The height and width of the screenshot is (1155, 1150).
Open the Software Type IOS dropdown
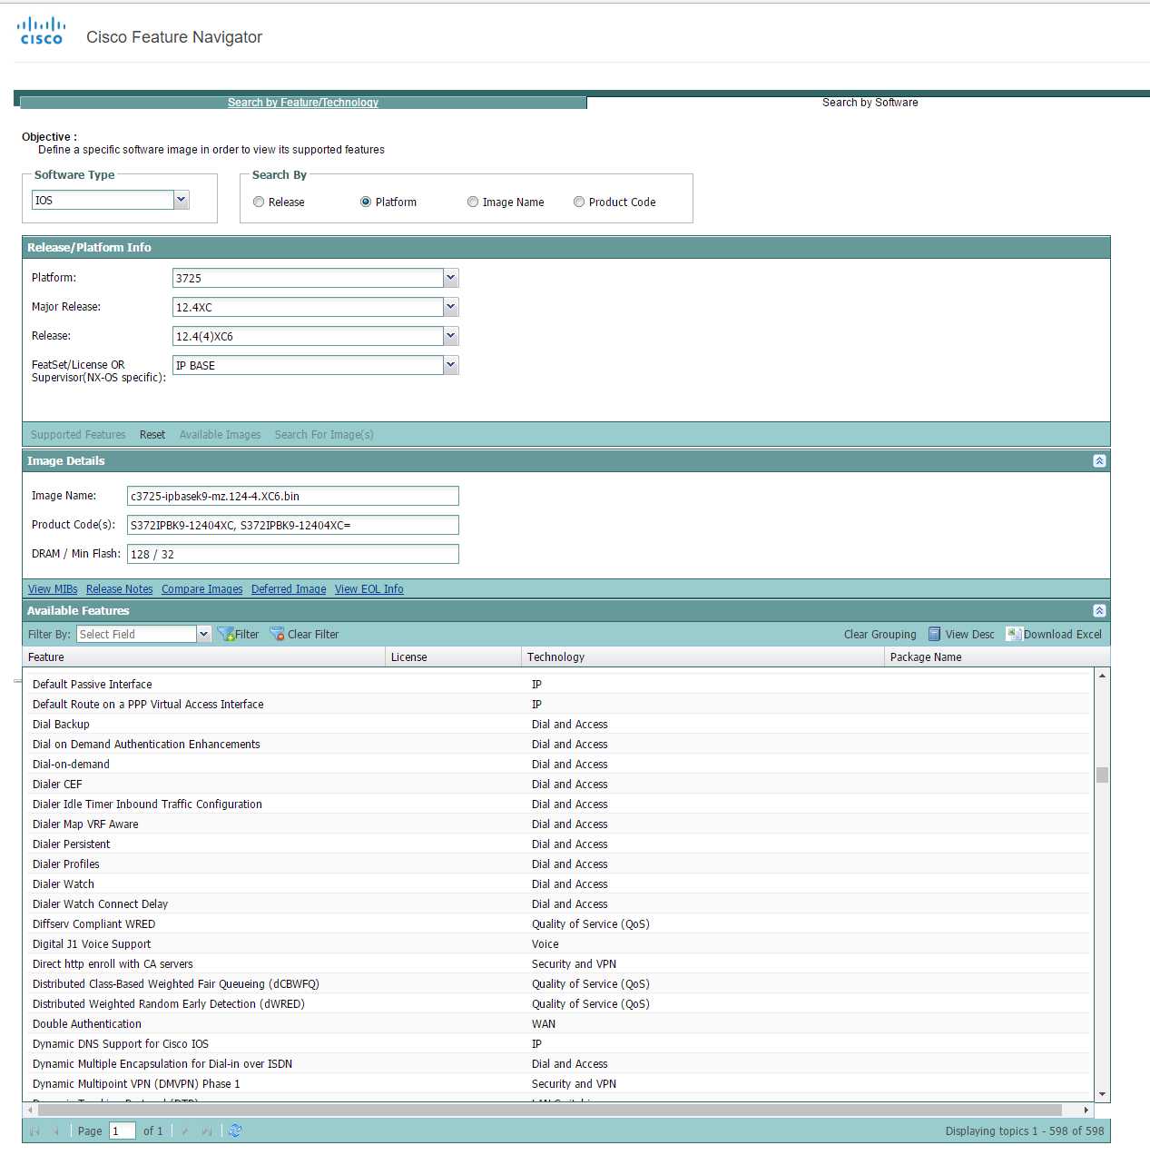coord(182,200)
